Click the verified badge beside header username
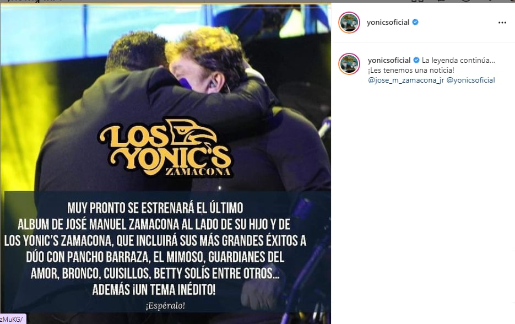Image resolution: width=515 pixels, height=324 pixels. point(415,22)
